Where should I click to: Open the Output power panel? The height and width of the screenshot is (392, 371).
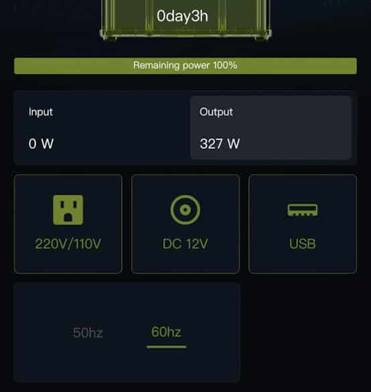[x=271, y=127]
